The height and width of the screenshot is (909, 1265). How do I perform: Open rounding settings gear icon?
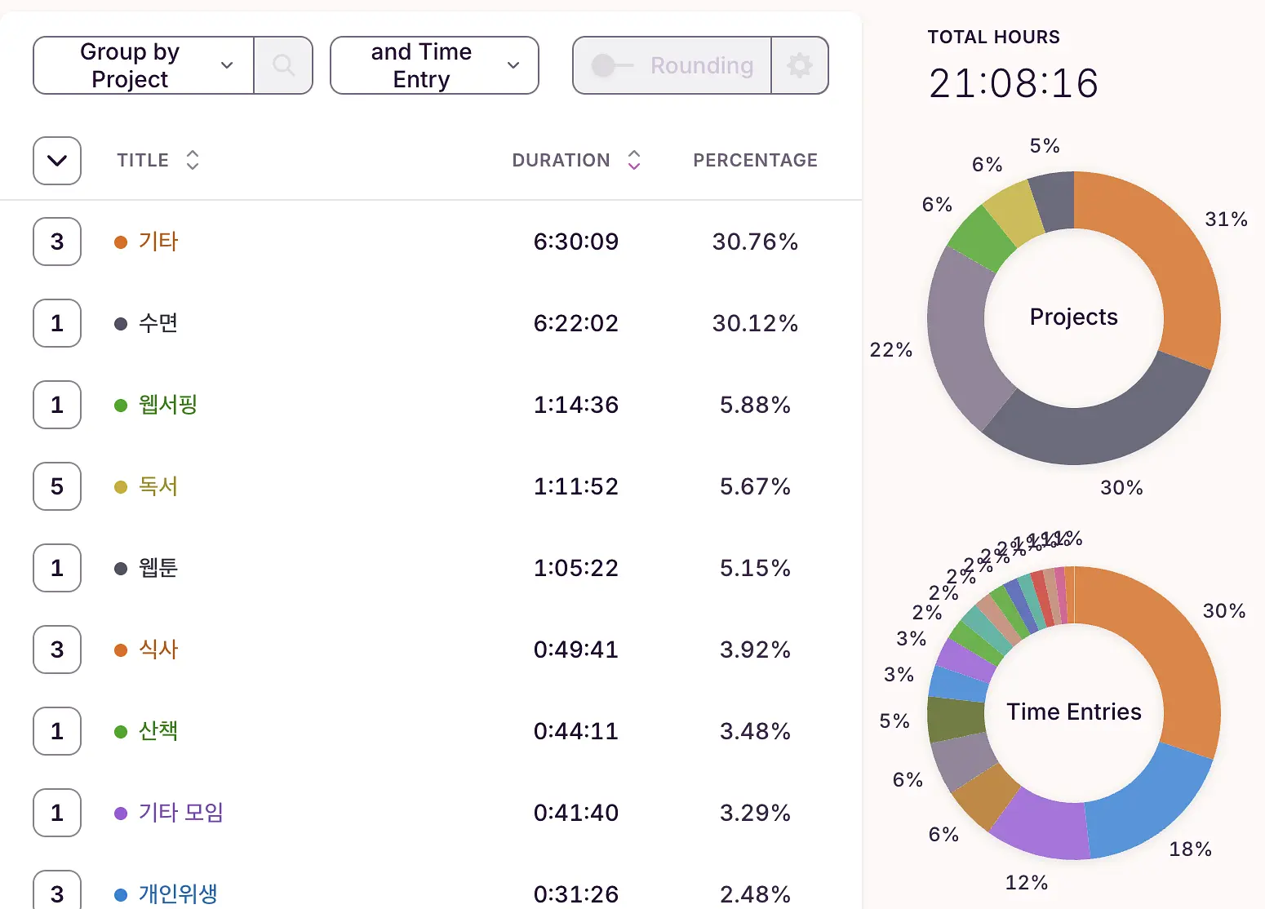pyautogui.click(x=800, y=65)
